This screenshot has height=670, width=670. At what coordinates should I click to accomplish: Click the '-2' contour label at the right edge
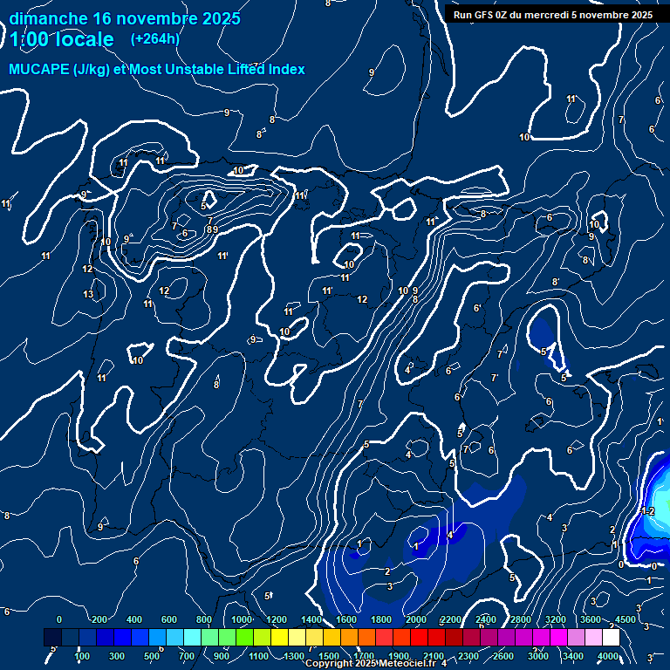647,510
